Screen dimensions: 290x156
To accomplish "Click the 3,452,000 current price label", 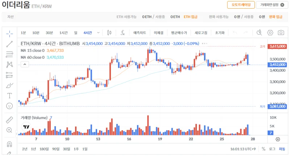I will pyautogui.click(x=277, y=65).
